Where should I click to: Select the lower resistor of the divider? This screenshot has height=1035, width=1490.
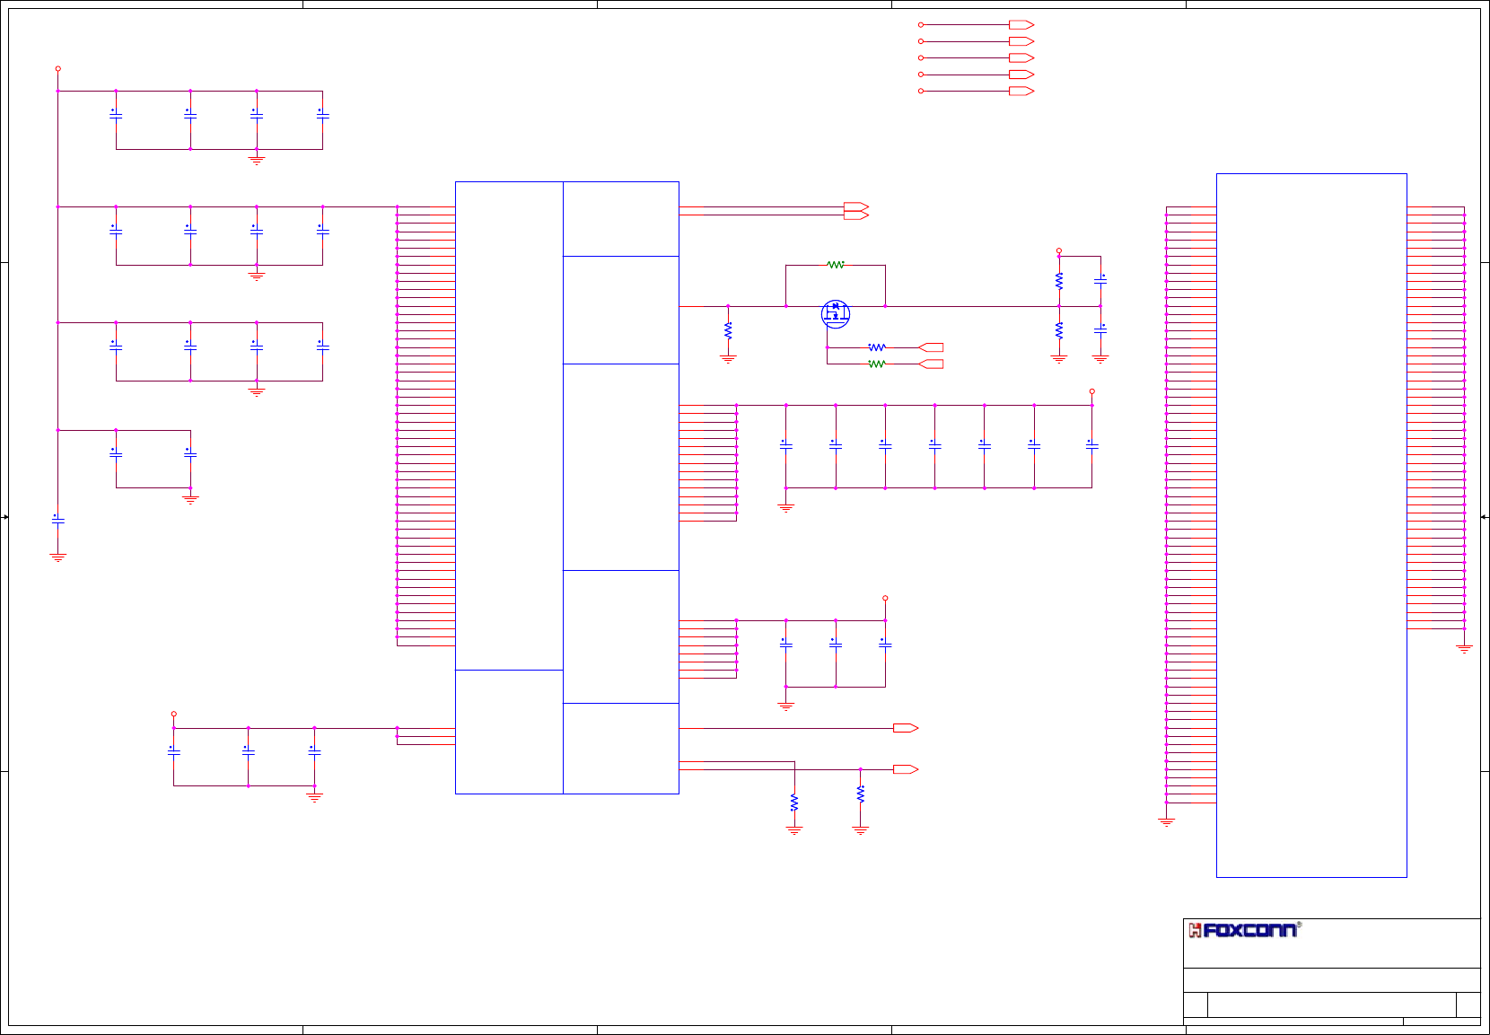(x=1059, y=330)
